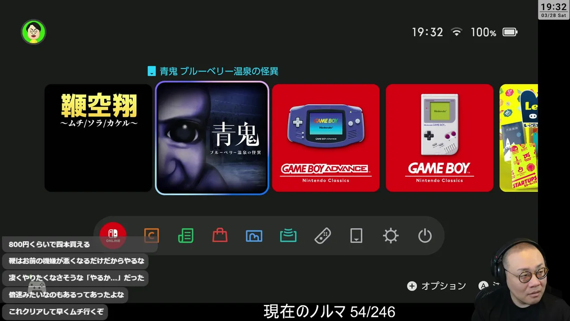Launch the 鞭空翔 game tile
The width and height of the screenshot is (570, 321).
point(98,138)
